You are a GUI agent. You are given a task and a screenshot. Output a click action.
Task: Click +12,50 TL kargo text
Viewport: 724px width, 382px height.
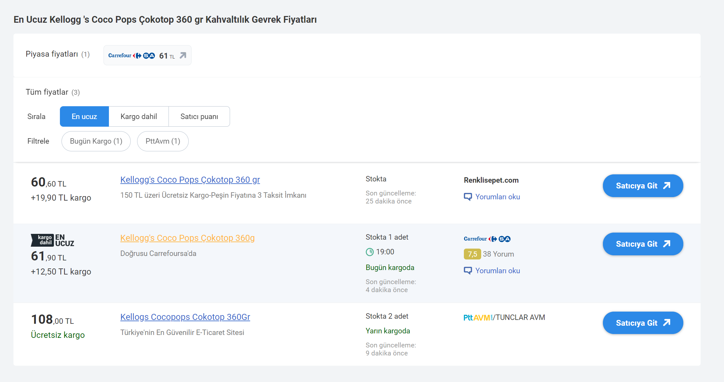[61, 272]
